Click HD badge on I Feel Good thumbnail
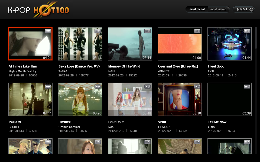Viewport: 260px width, 162px height. pyautogui.click(x=247, y=31)
